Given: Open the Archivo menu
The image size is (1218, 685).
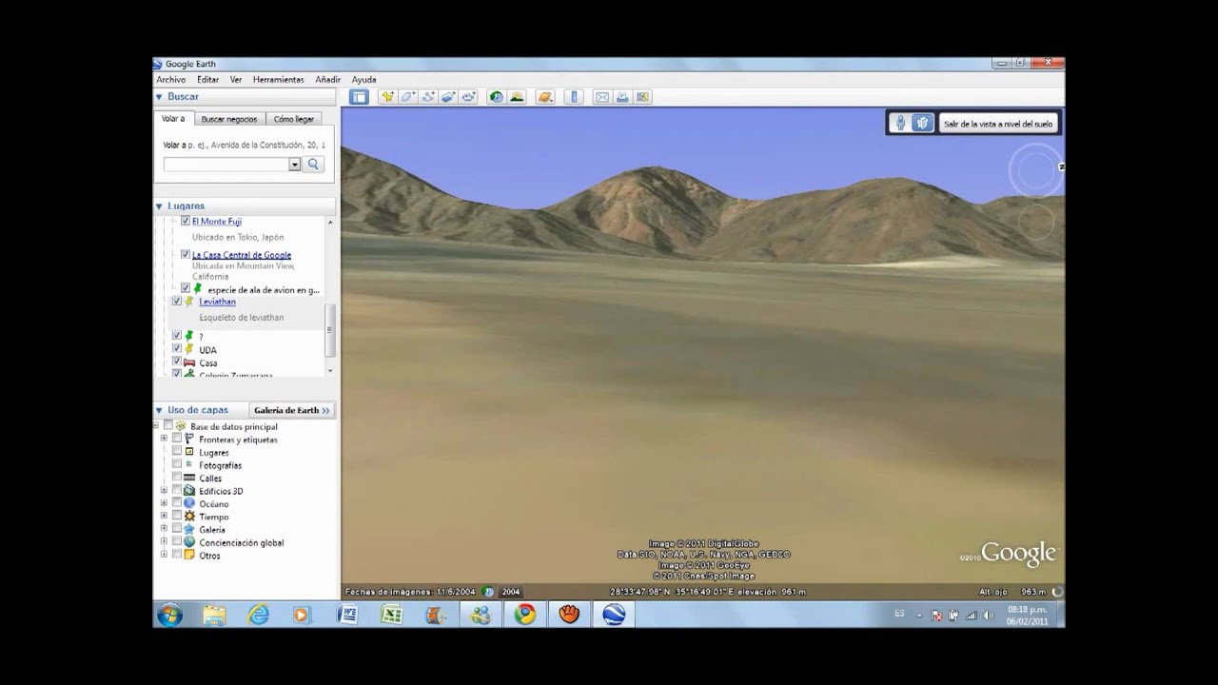Looking at the screenshot, I should tap(171, 80).
